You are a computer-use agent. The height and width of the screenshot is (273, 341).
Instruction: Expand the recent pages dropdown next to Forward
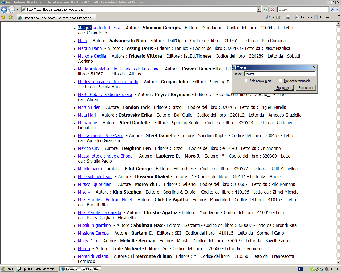tap(18, 10)
